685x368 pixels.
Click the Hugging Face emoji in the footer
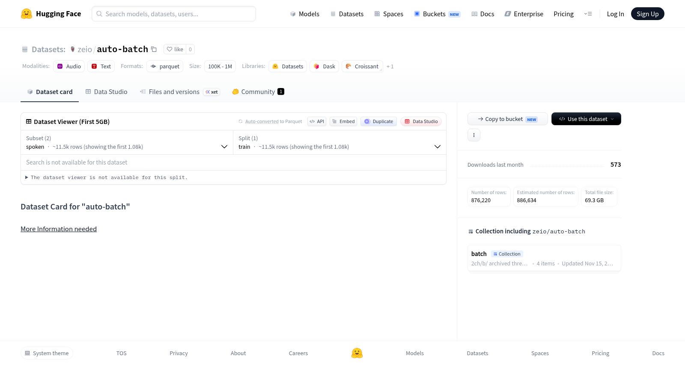(x=357, y=353)
